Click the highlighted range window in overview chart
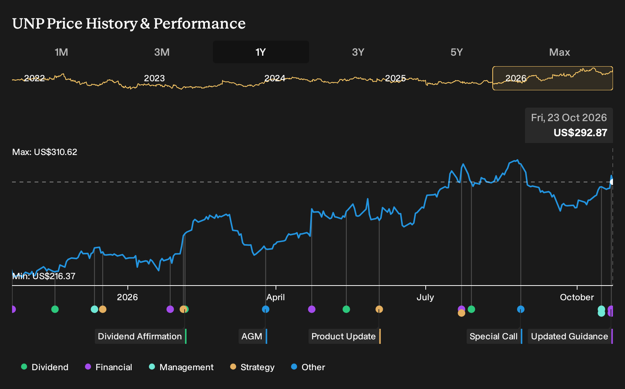 click(x=553, y=78)
